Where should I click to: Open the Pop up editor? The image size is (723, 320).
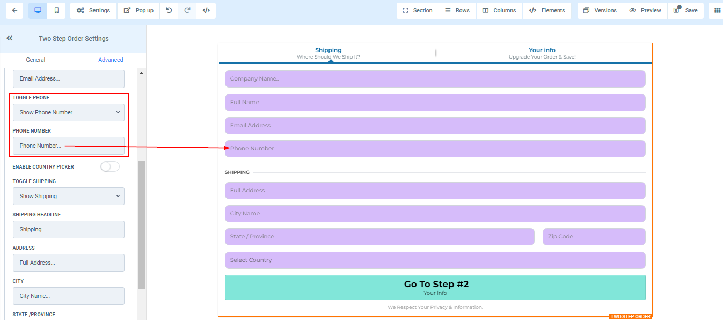pyautogui.click(x=138, y=10)
